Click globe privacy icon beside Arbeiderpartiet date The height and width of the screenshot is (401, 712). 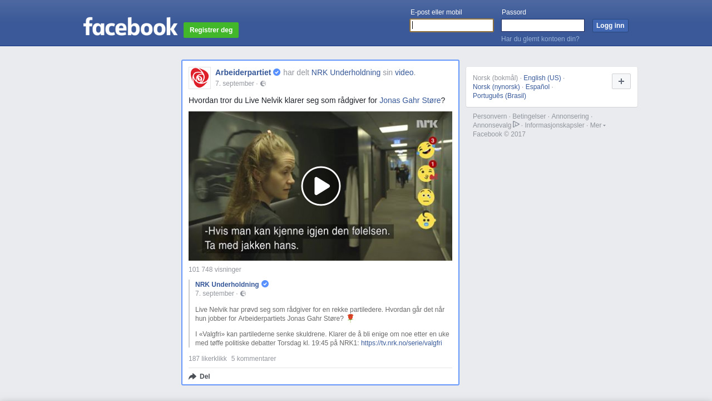point(263,84)
